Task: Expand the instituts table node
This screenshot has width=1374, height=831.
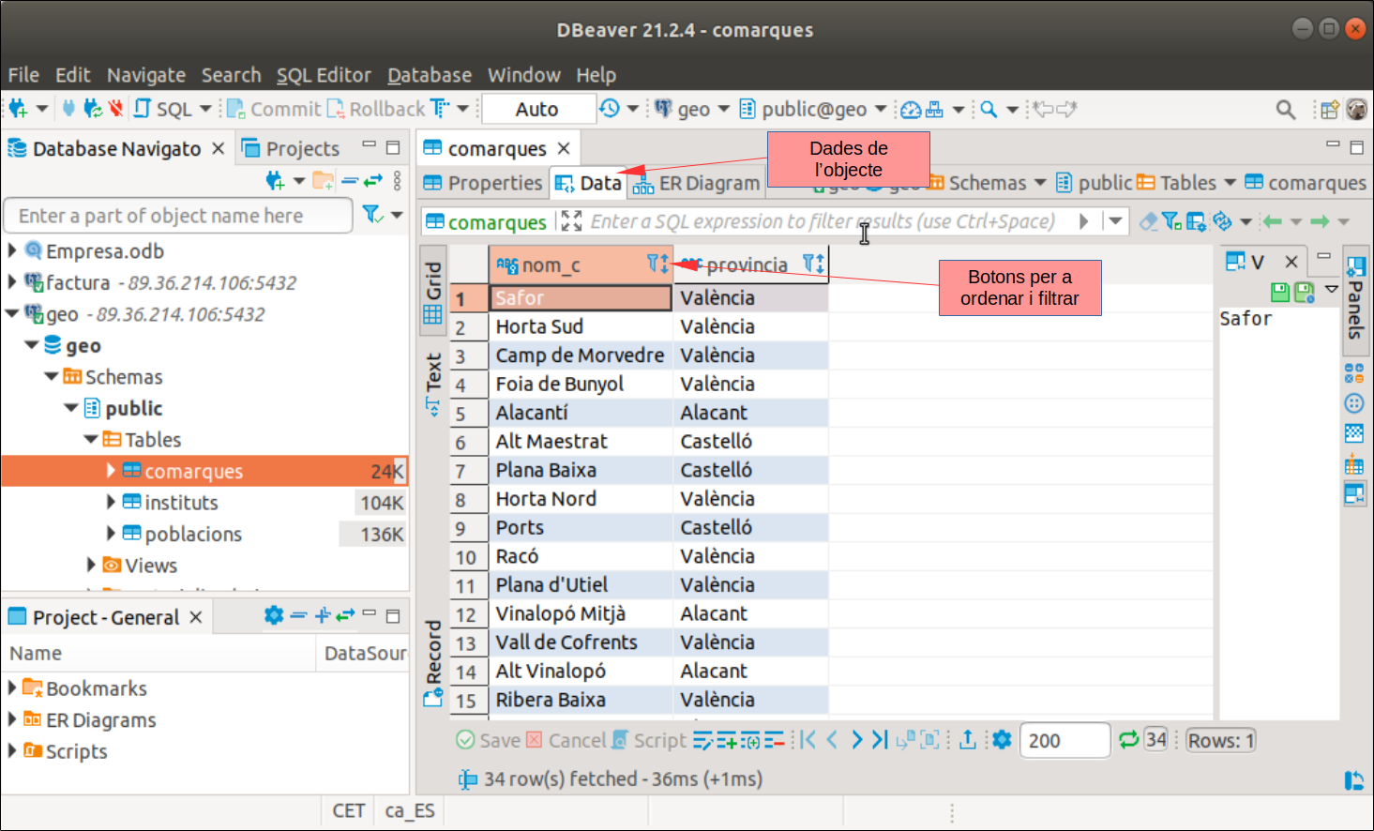Action: tap(111, 503)
